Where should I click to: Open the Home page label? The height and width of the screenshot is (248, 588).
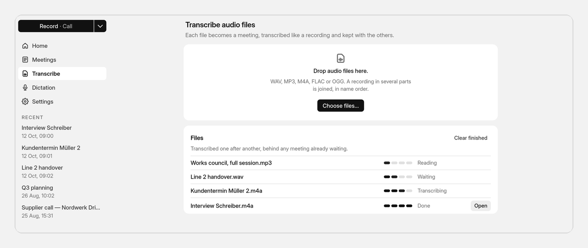click(40, 46)
